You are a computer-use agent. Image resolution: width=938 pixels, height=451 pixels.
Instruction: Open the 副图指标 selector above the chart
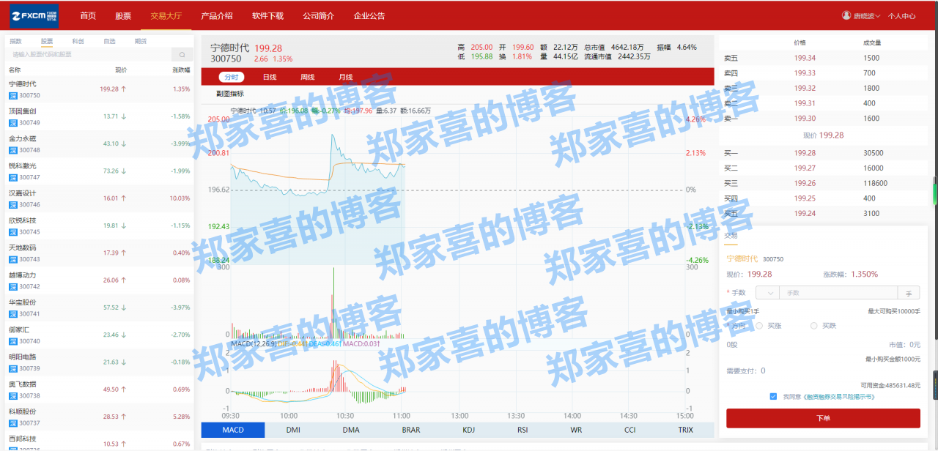tap(230, 94)
